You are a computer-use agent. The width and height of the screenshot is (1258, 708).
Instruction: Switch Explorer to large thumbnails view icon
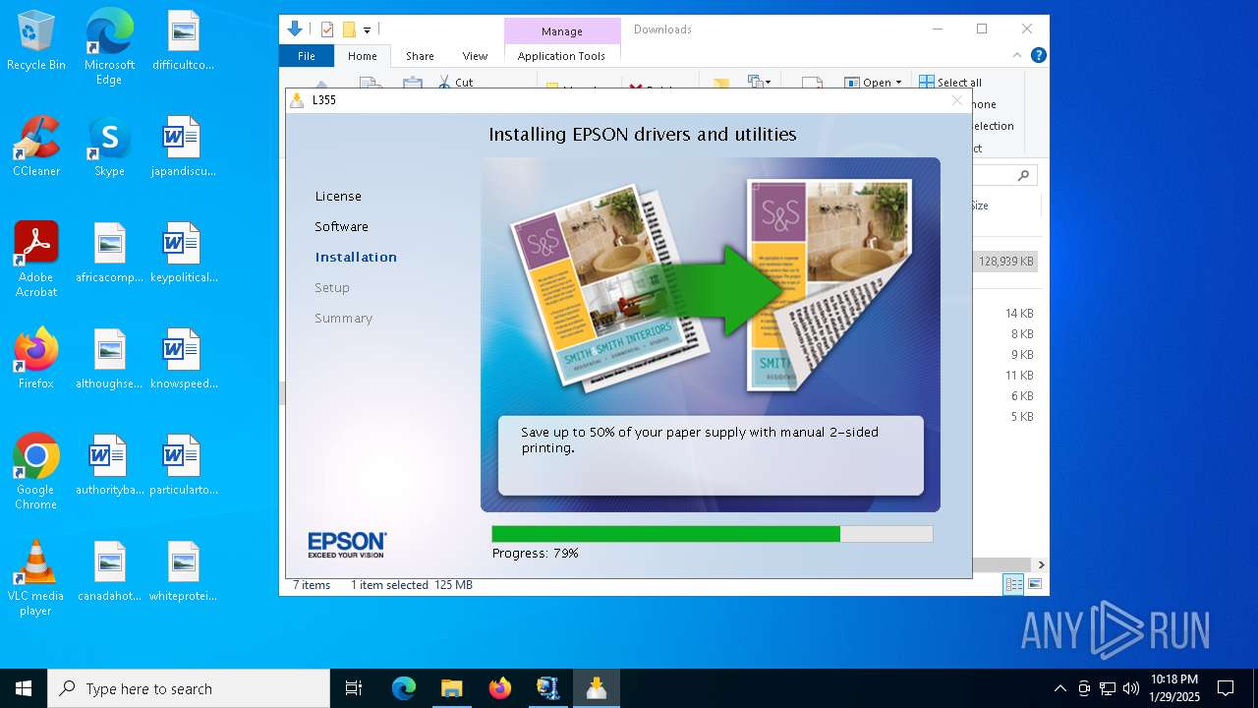[x=1034, y=584]
